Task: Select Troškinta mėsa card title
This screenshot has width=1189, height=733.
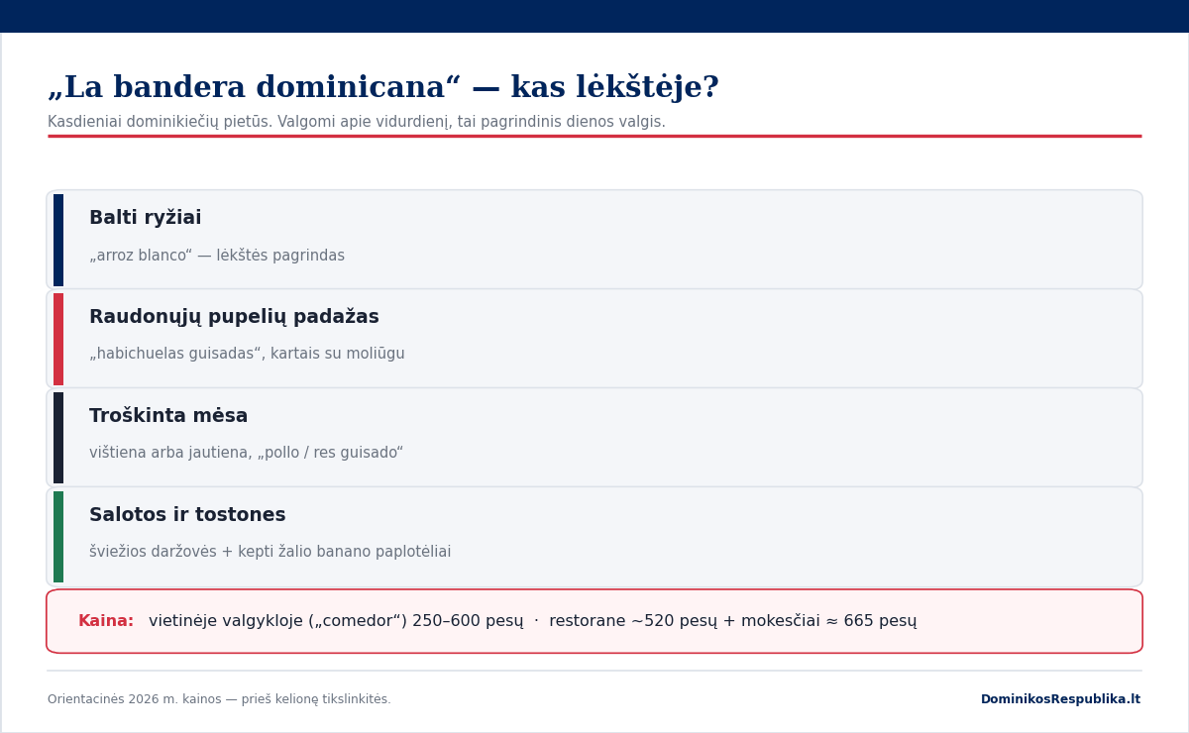Action: (x=168, y=416)
